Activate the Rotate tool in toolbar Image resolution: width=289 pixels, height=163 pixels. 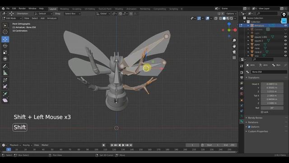(x=5, y=46)
